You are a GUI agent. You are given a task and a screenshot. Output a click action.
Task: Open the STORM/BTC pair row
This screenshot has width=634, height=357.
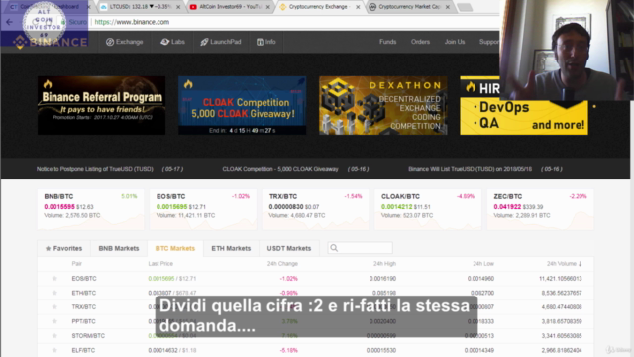point(315,336)
